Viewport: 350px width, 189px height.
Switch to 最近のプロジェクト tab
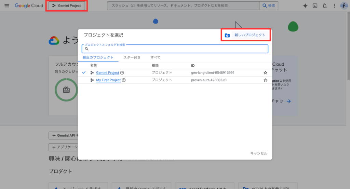point(98,57)
